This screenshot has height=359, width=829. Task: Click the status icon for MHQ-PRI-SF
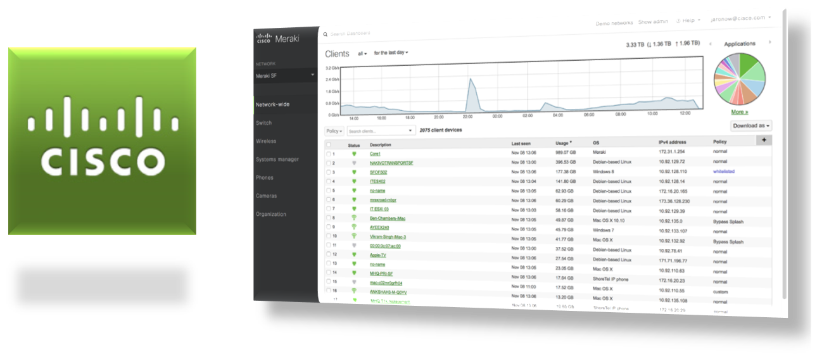[x=355, y=273]
